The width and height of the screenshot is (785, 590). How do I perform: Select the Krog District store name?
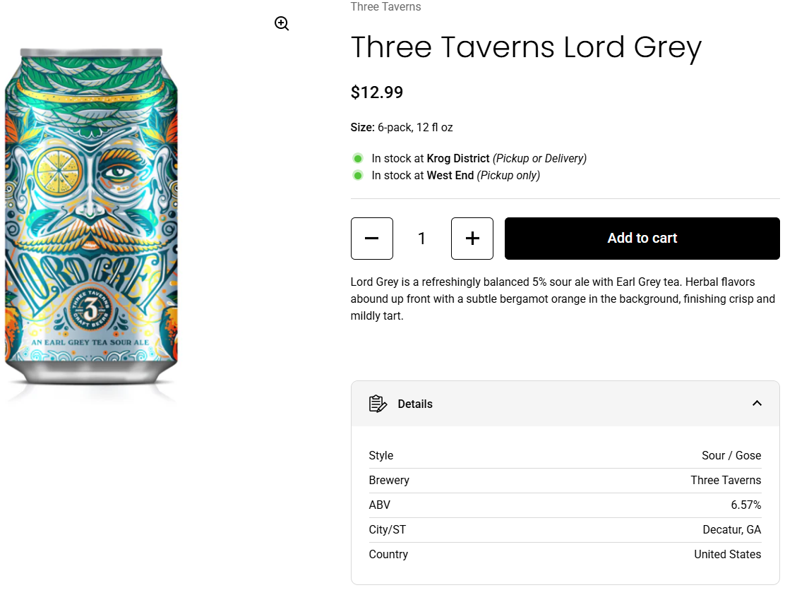tap(458, 158)
